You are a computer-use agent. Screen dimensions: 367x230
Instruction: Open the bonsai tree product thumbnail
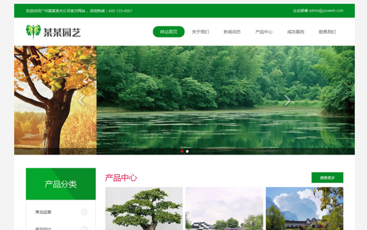tap(144, 208)
